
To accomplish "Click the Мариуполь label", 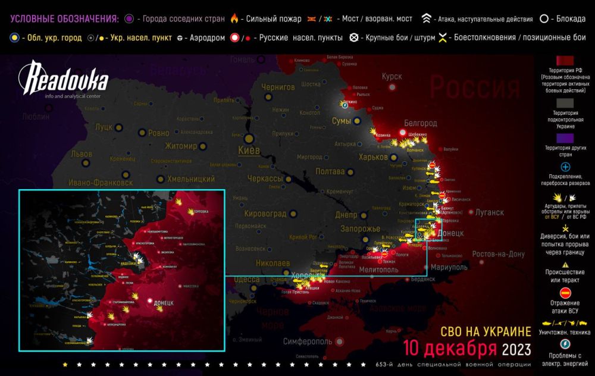I will pos(449,267).
